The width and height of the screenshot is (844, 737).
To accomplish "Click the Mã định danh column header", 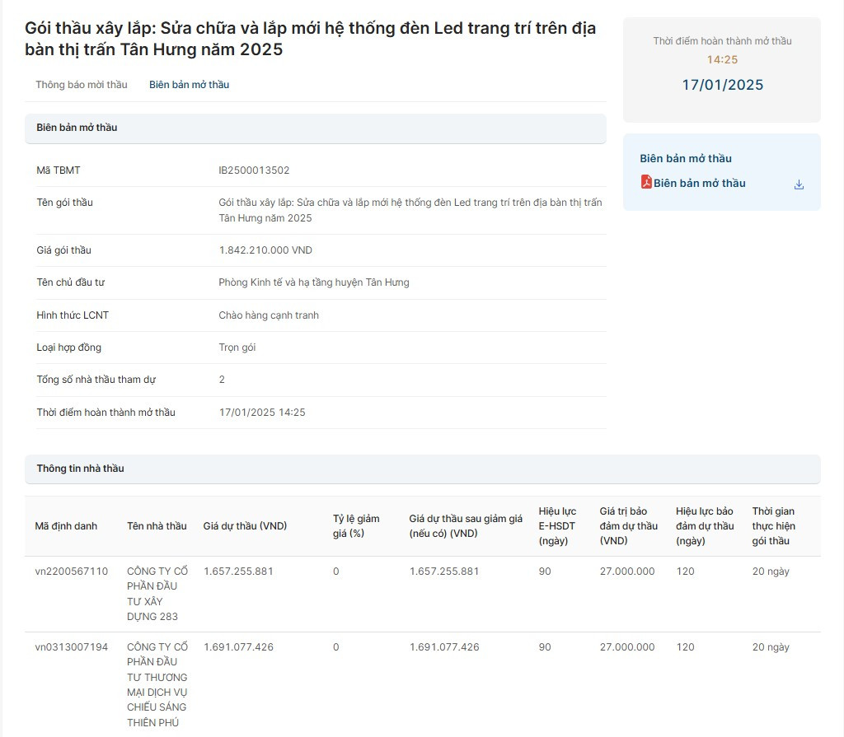I will click(66, 526).
